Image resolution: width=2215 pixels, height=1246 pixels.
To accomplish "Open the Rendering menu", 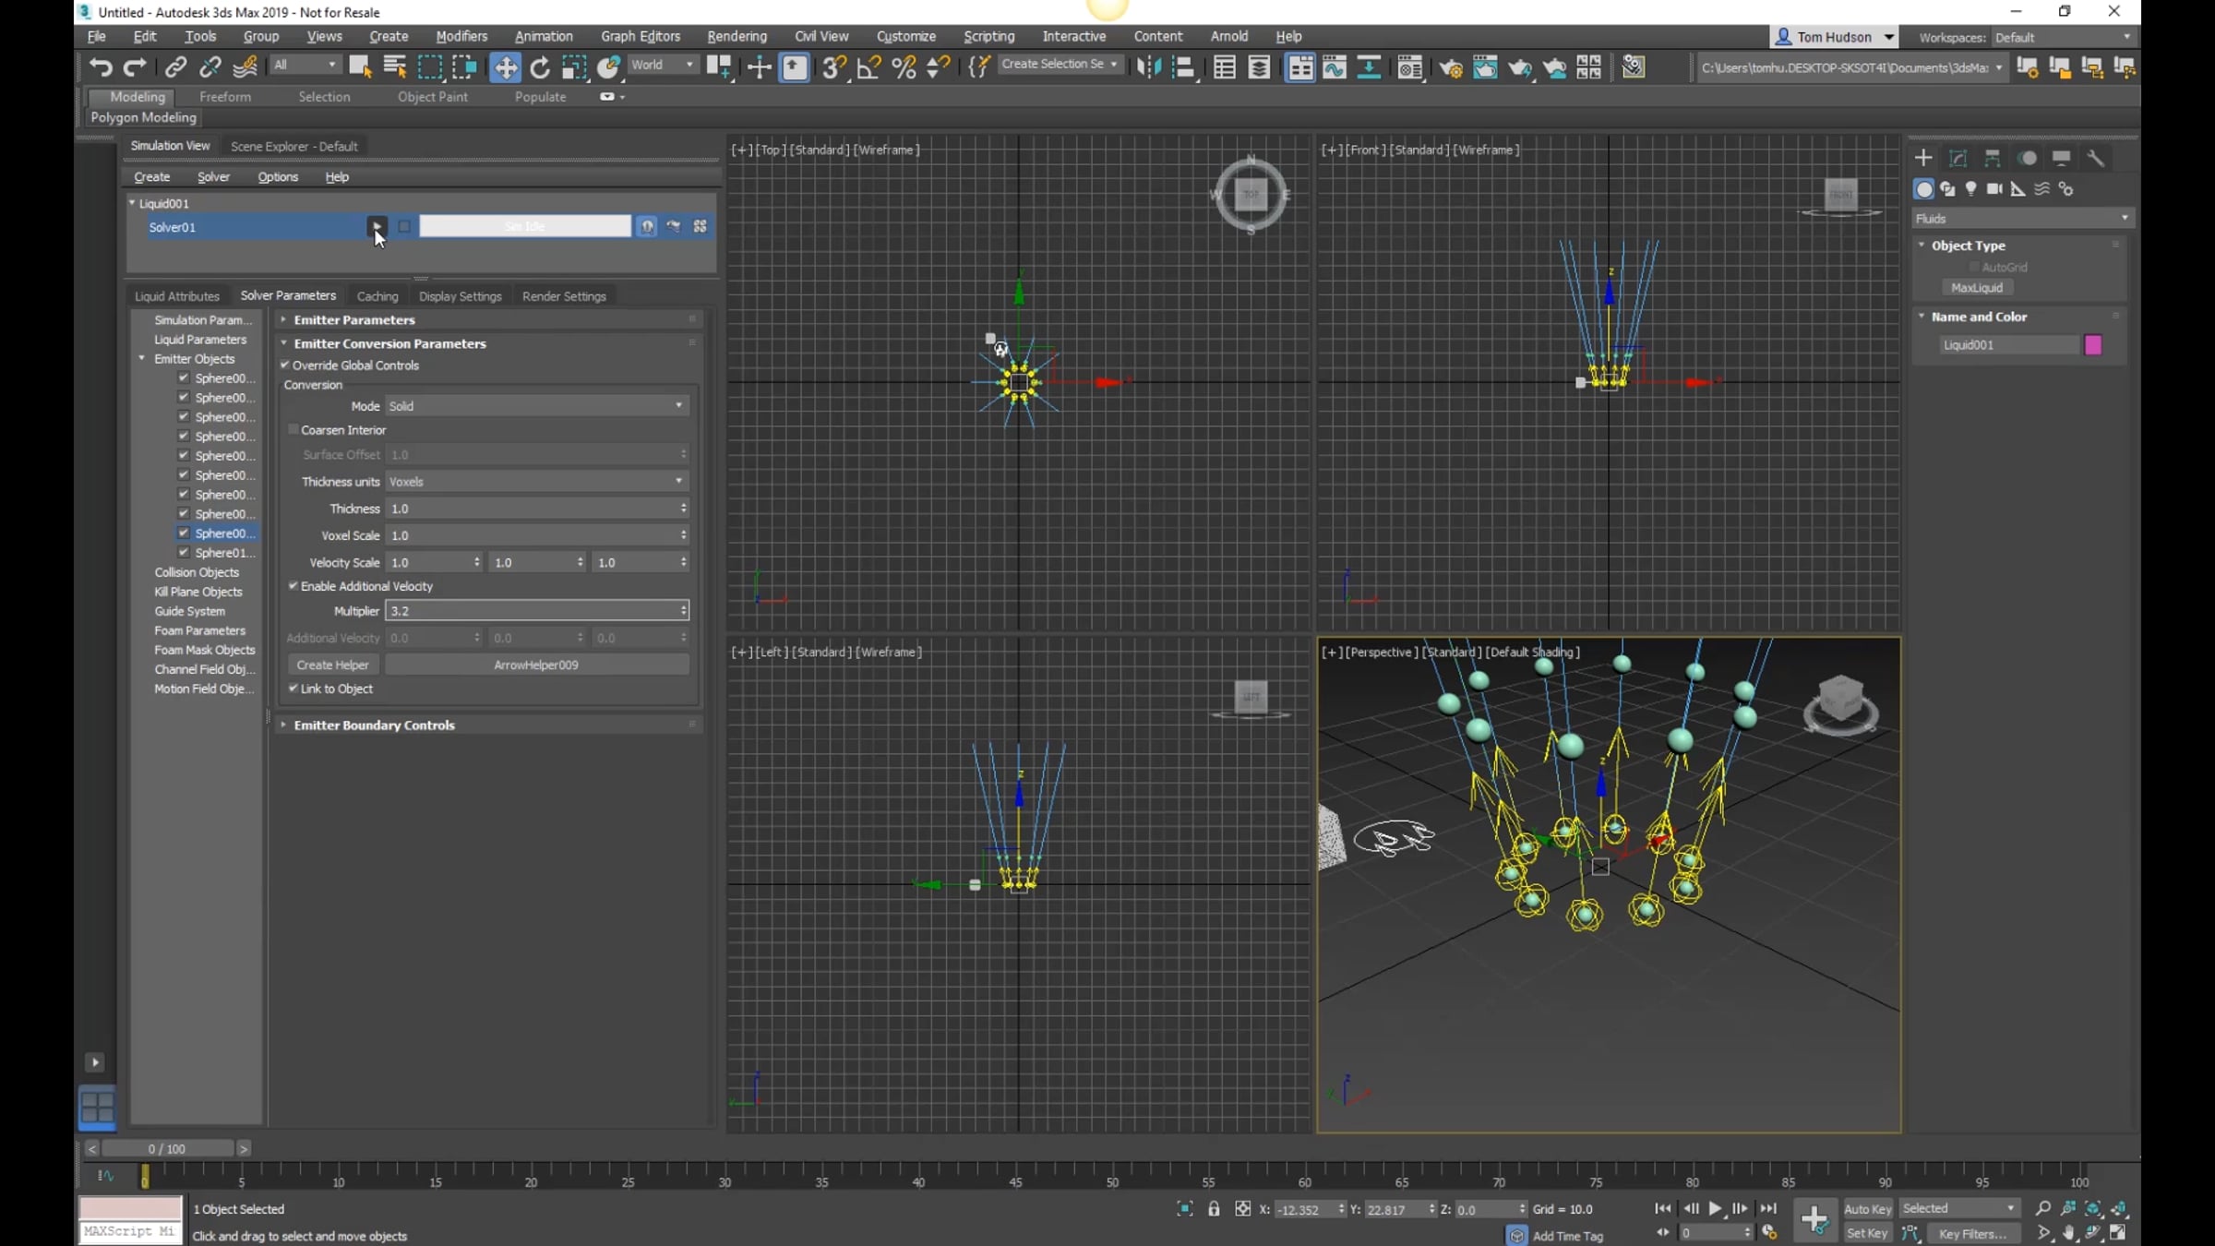I will [x=736, y=36].
